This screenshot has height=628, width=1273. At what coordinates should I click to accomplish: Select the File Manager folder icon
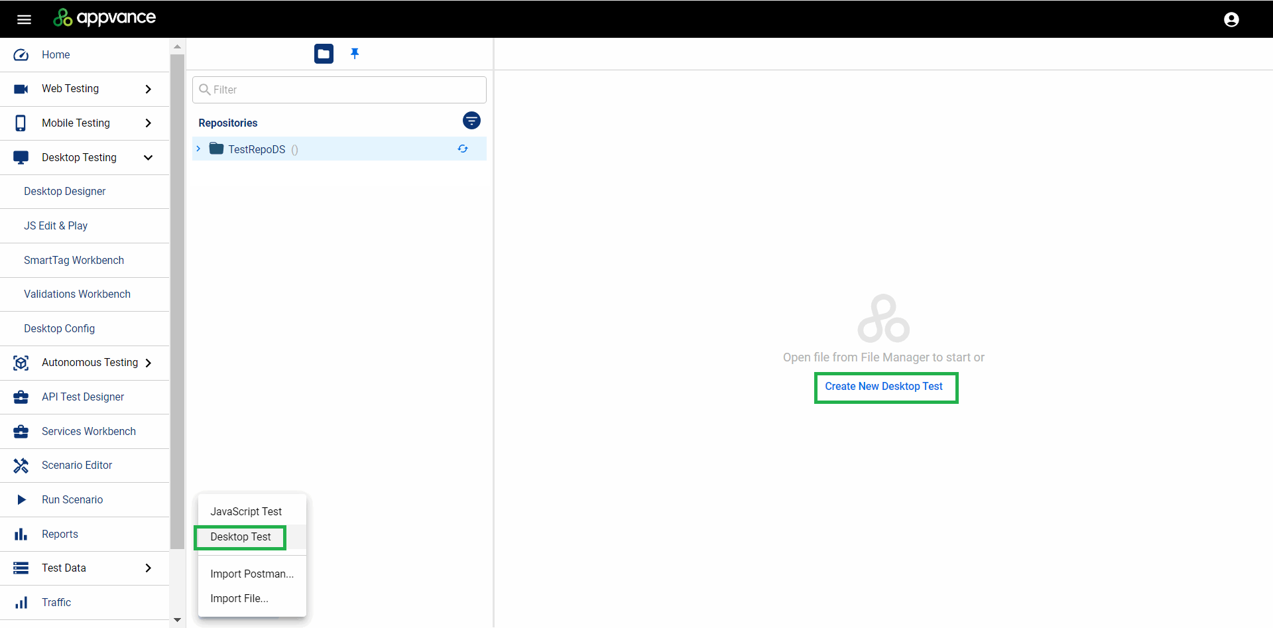pos(324,54)
